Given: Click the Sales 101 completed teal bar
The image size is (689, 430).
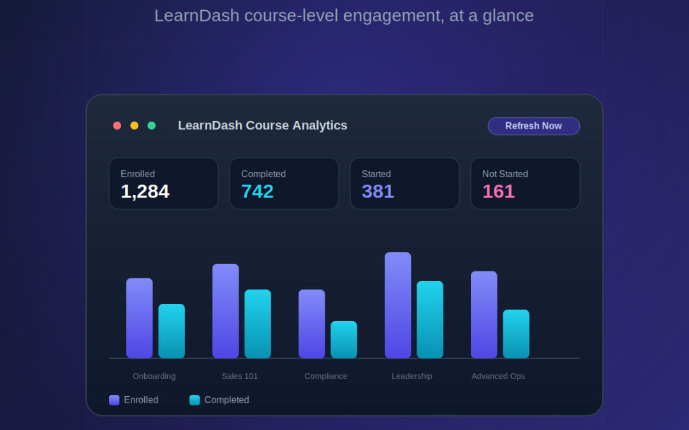Looking at the screenshot, I should 258,324.
